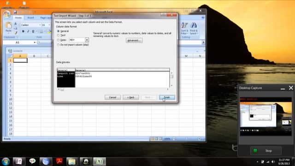Screen dimensions: 295x166
Task: Click zoom out minus button
Action: (x=174, y=139)
